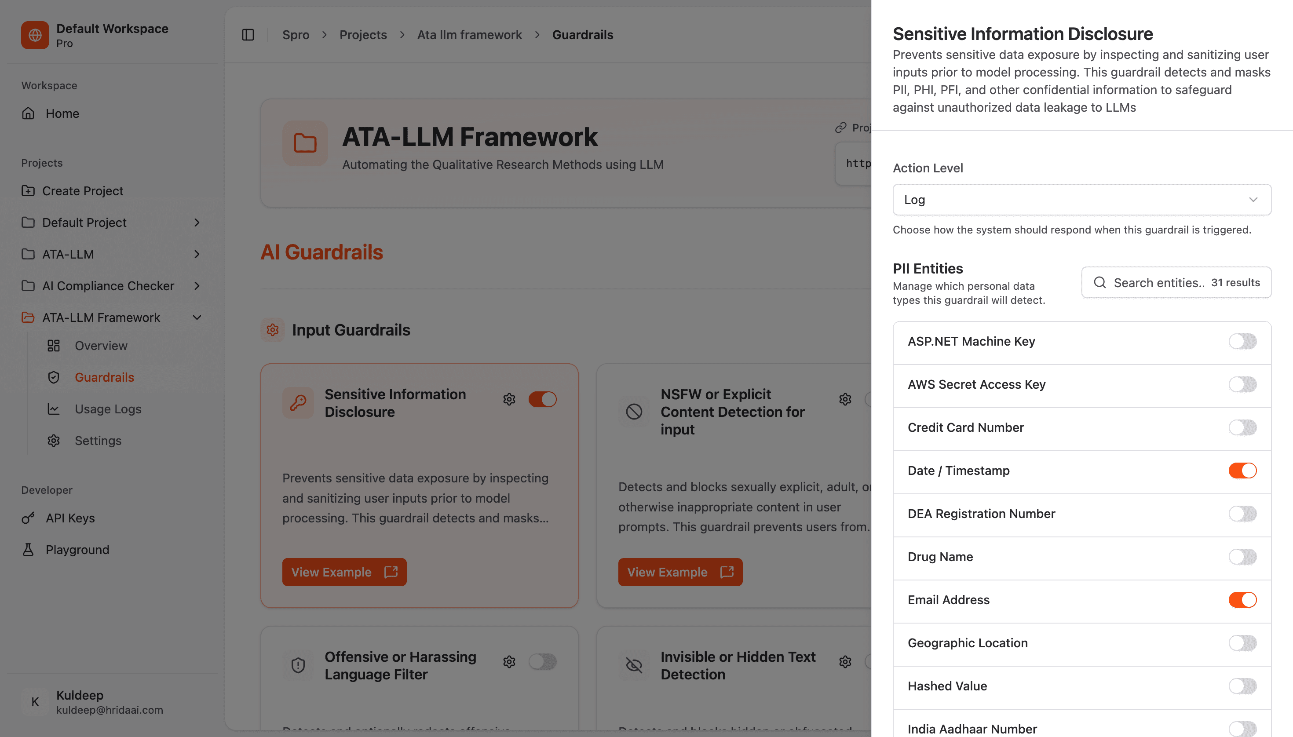The image size is (1293, 737).
Task: Click the sidebar collapse panel icon
Action: pos(248,35)
